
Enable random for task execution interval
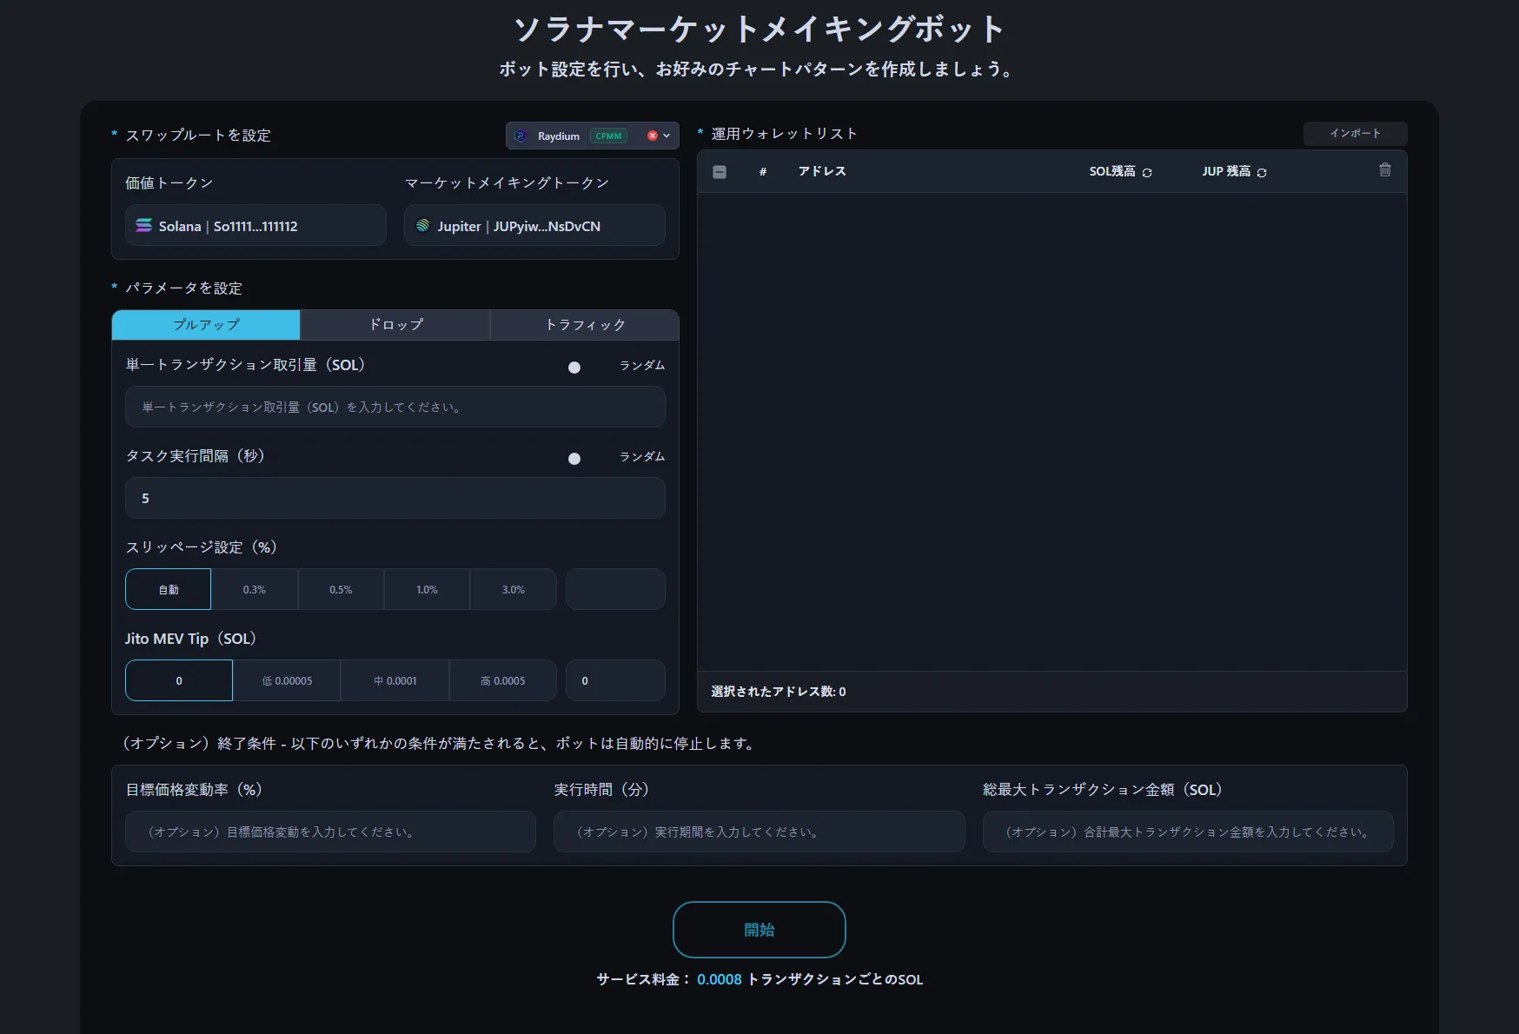point(574,459)
